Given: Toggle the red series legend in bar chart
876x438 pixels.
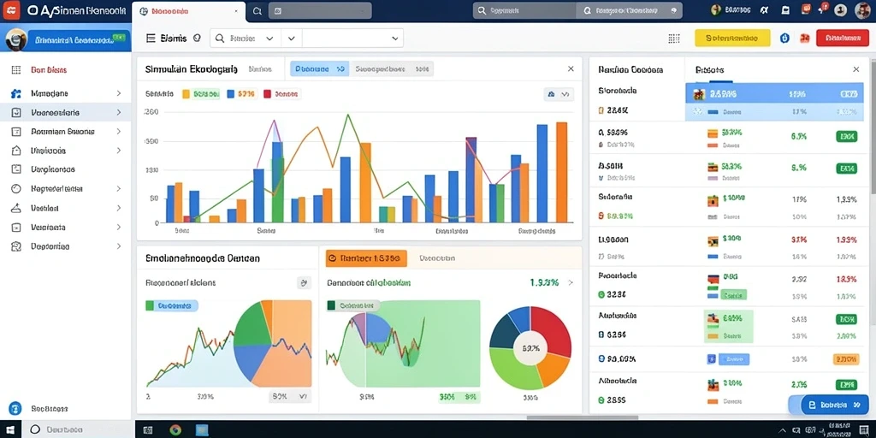Looking at the screenshot, I should coord(267,94).
